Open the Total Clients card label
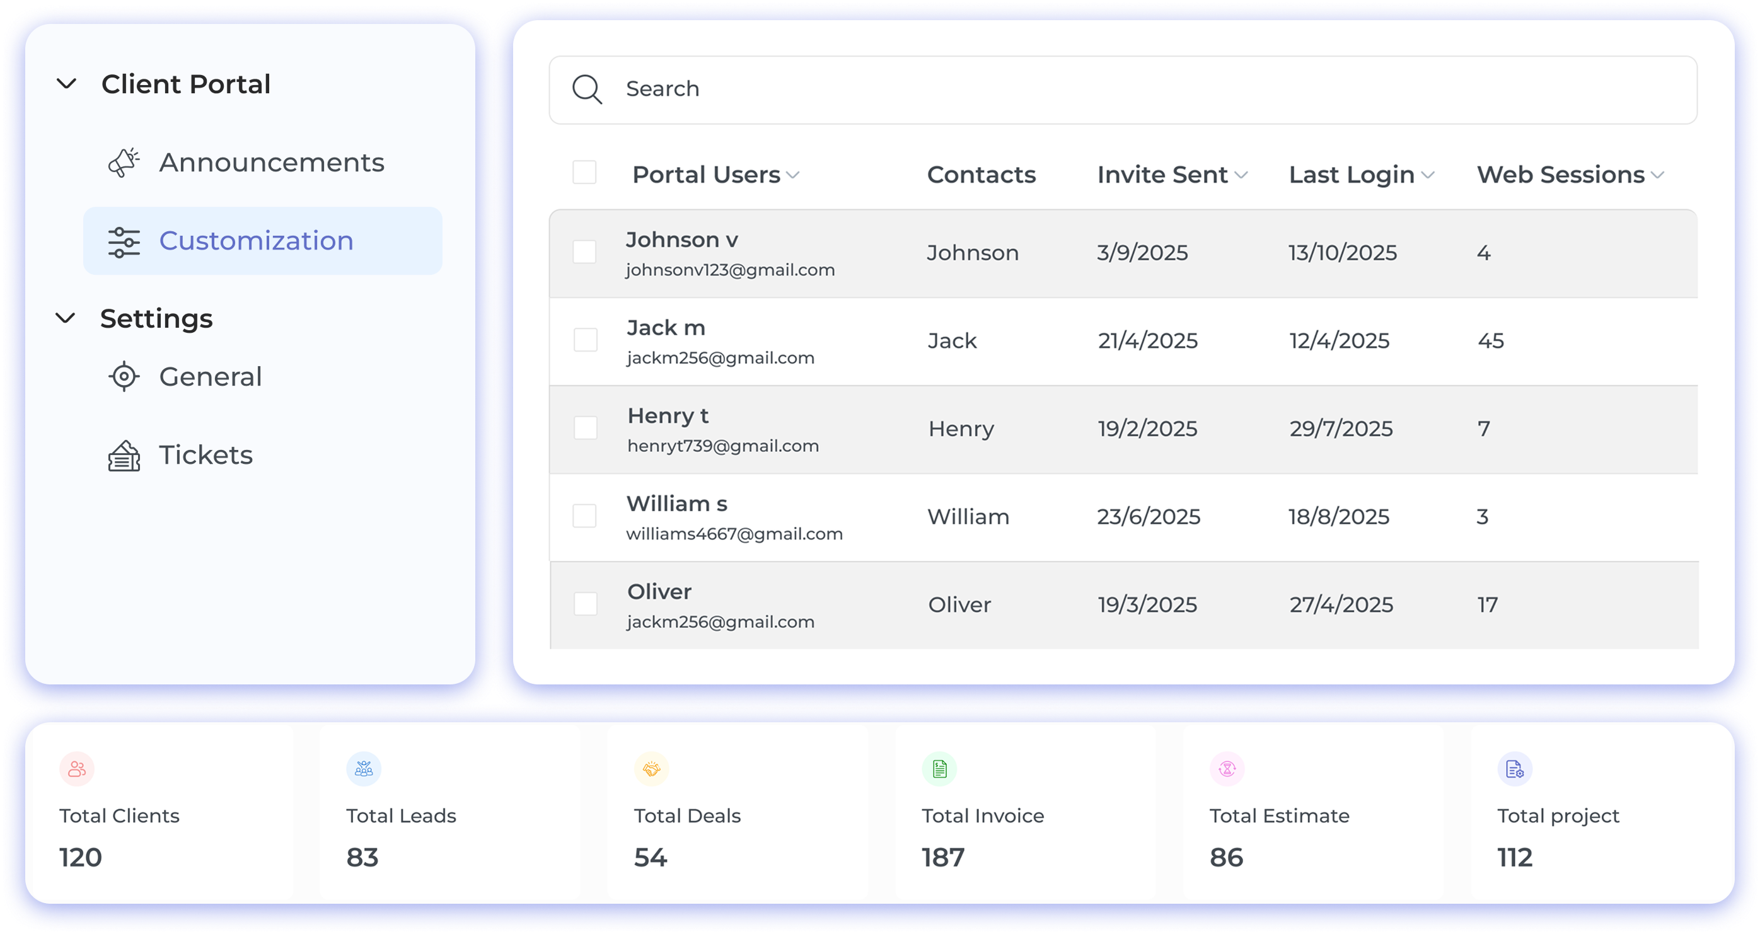Viewport: 1760px width, 934px height. tap(119, 816)
